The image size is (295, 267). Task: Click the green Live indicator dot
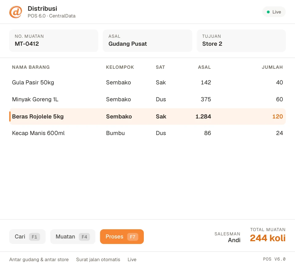pyautogui.click(x=268, y=12)
